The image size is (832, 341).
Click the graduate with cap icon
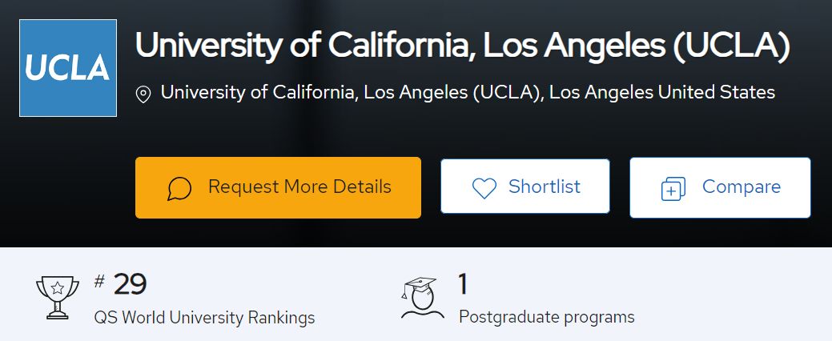(422, 298)
